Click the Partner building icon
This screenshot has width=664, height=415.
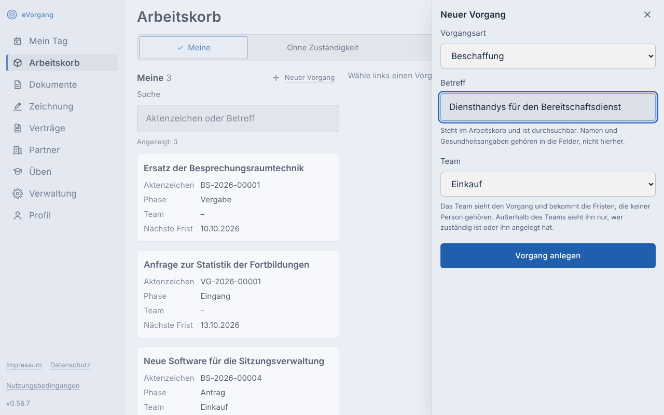[18, 150]
